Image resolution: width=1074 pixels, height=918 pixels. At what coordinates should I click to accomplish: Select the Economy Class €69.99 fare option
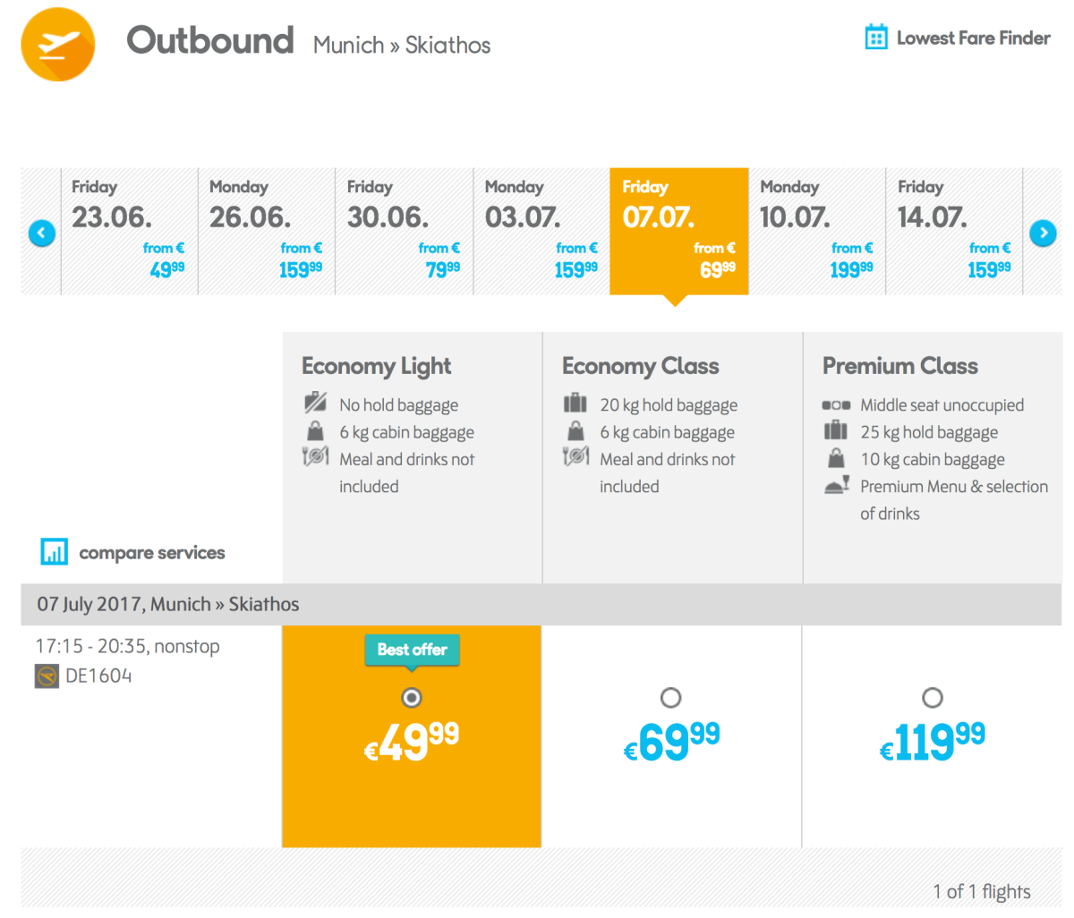point(670,698)
